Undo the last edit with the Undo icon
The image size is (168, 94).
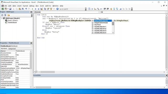26,9
